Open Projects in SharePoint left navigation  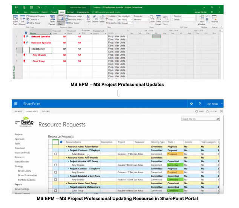[18, 134]
